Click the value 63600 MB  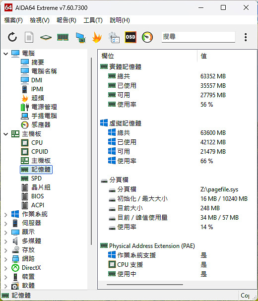(x=213, y=132)
